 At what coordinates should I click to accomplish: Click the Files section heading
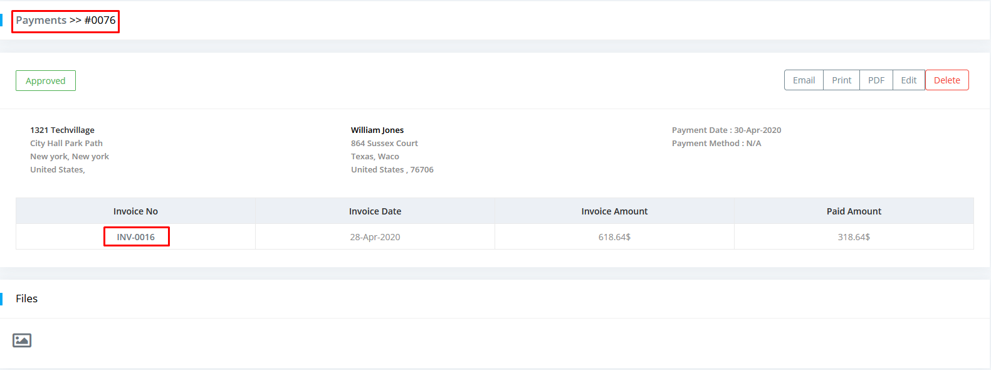[27, 299]
